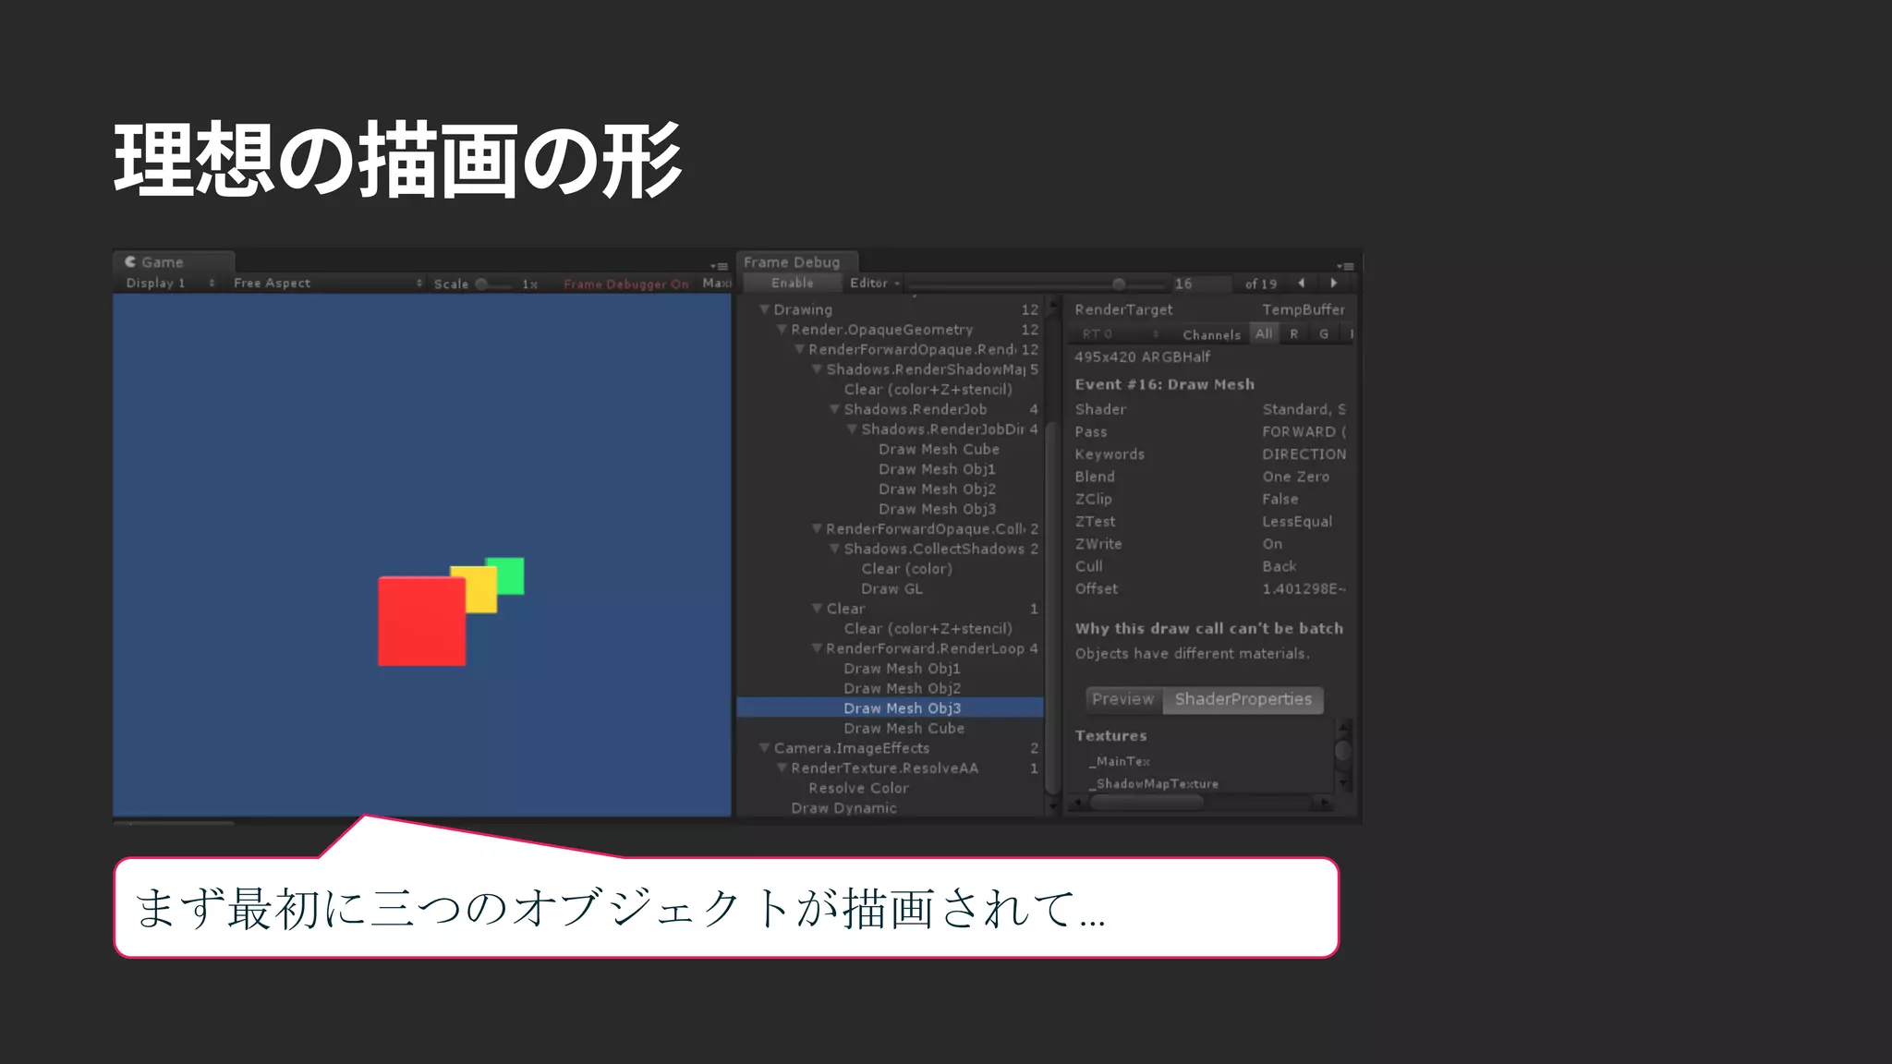The image size is (1892, 1064).
Task: Collapse the Camera.ImageEffects node
Action: pos(764,748)
